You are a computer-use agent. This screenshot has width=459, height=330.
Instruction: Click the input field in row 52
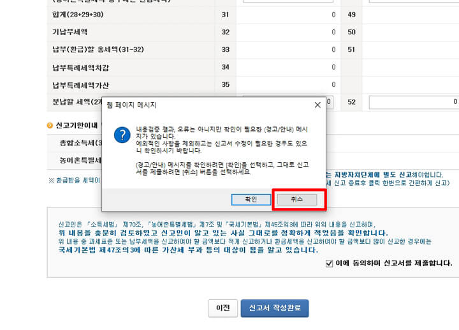(x=414, y=102)
